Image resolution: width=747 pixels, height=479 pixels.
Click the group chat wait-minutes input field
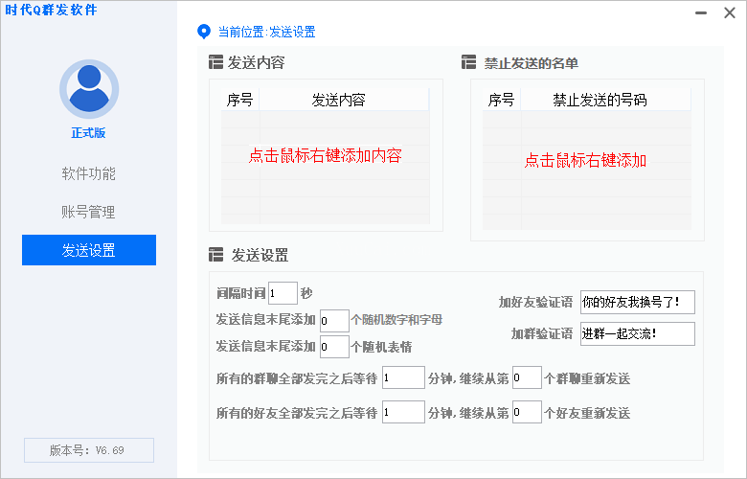pyautogui.click(x=402, y=378)
